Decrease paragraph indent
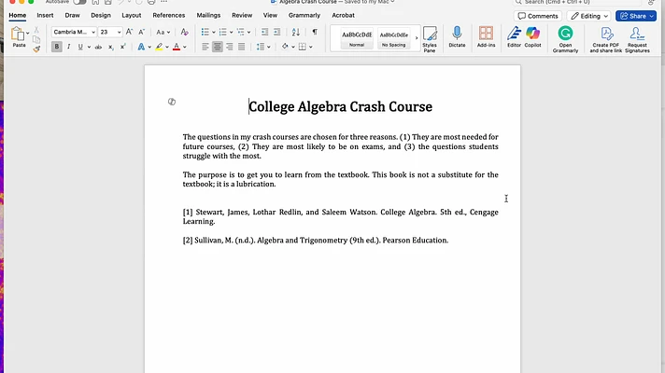Image resolution: width=665 pixels, height=373 pixels. click(x=264, y=33)
